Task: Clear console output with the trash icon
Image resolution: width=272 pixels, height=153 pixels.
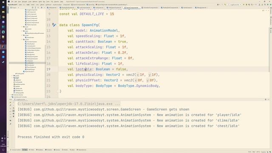Action: click(x=14, y=116)
